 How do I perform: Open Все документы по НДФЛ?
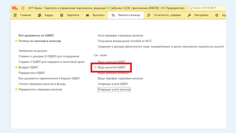(36, 35)
